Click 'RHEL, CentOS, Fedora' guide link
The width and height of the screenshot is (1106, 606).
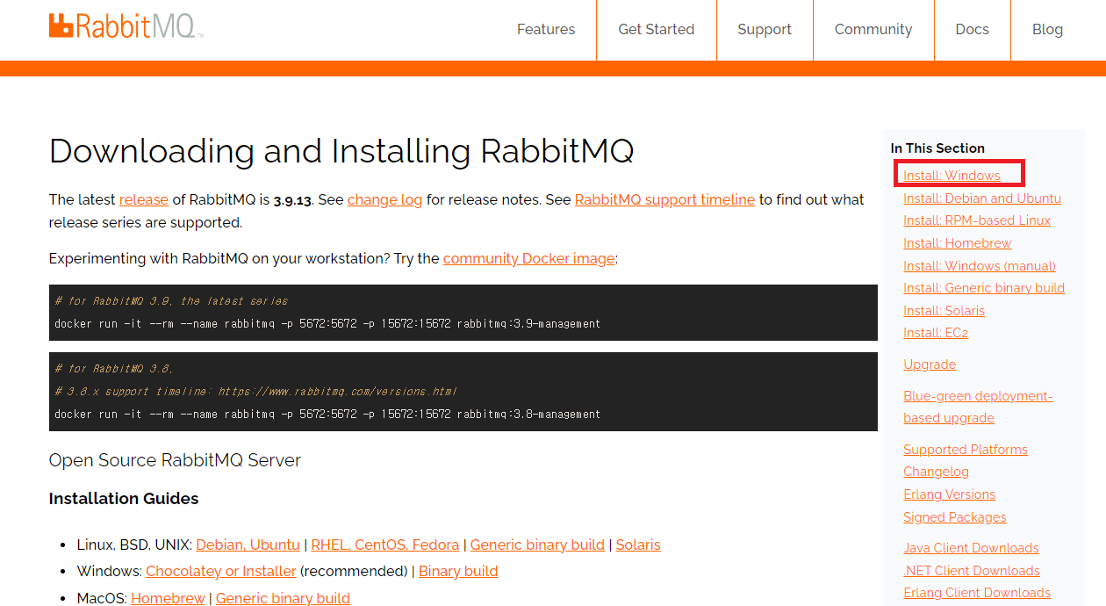coord(385,545)
